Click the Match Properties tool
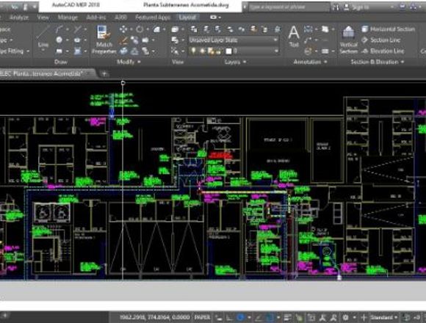 tap(104, 40)
